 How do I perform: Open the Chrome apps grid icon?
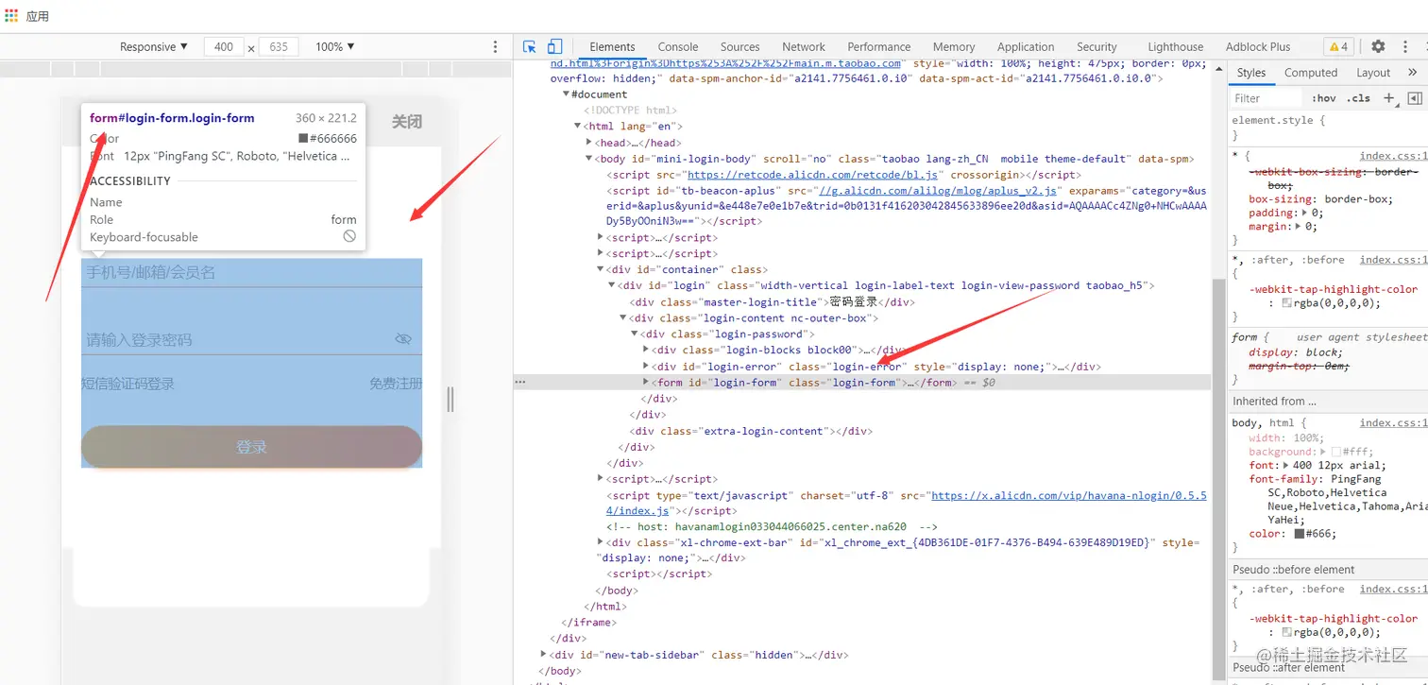11,16
